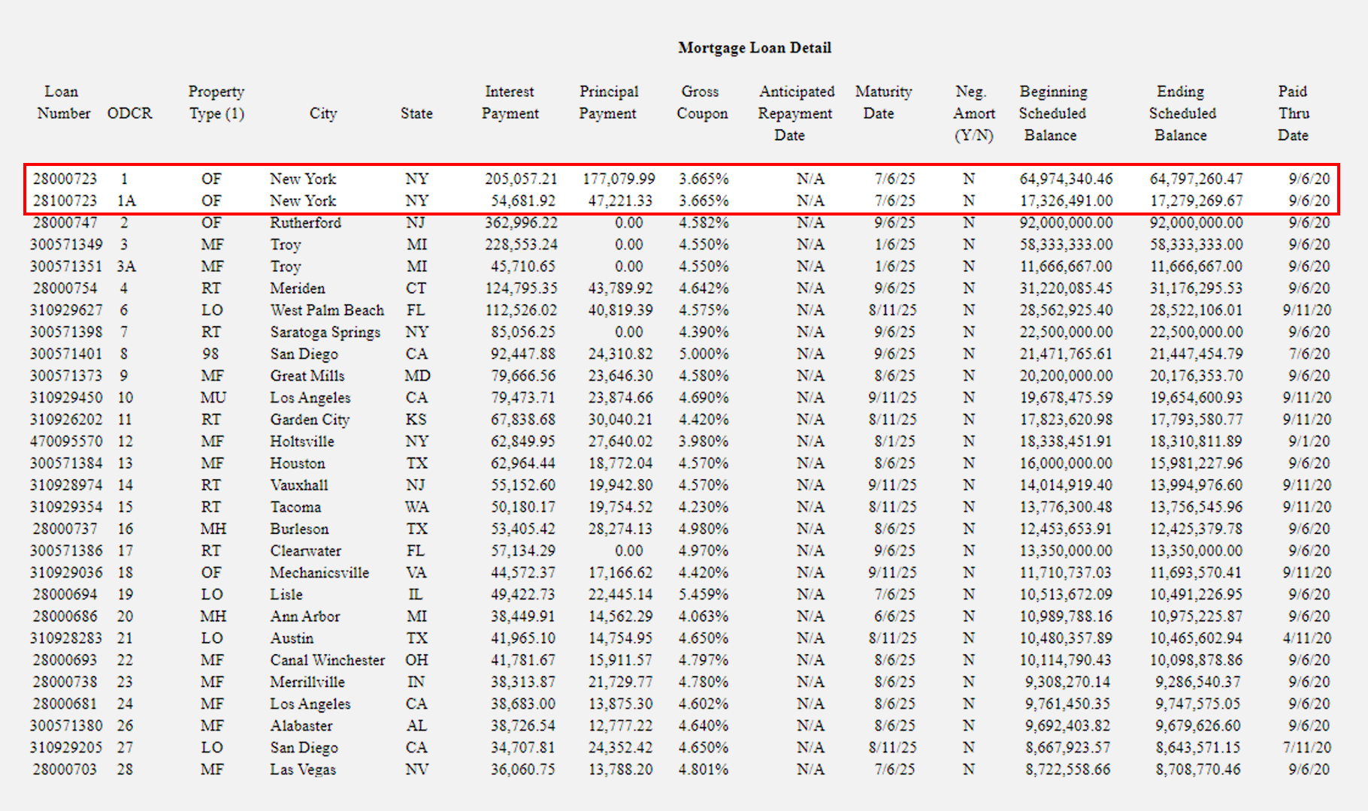Select loan number 28100723
Screen dimensions: 1368x811
65,200
